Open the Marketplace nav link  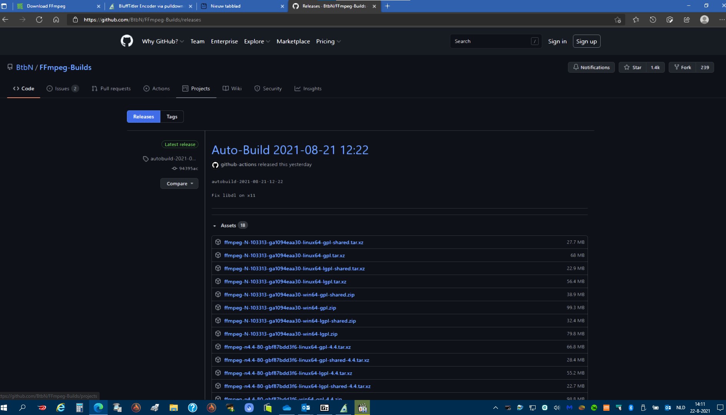293,41
